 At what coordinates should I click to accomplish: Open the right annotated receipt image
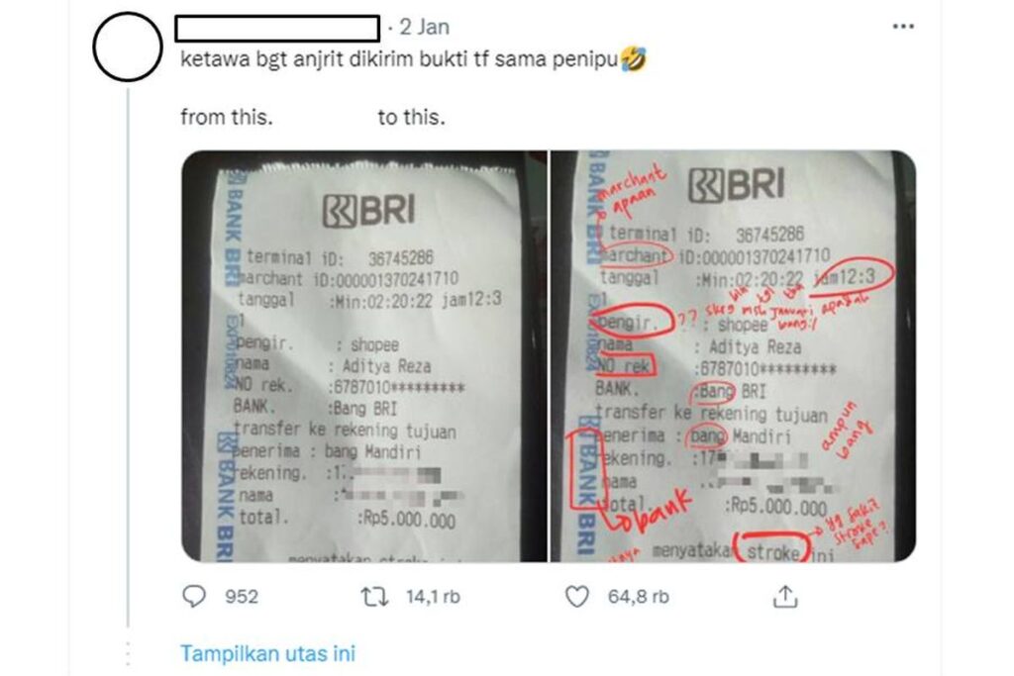[734, 356]
